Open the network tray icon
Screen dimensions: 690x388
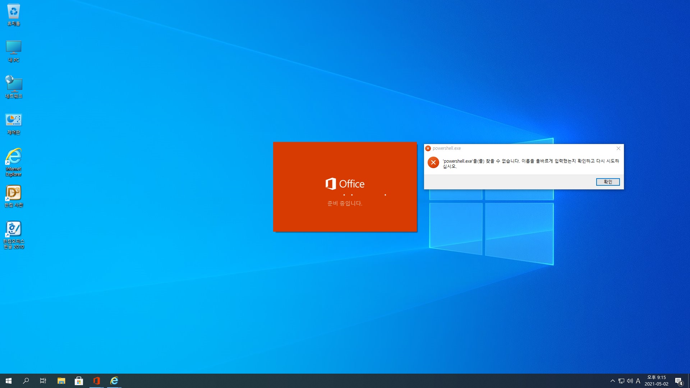pos(621,381)
